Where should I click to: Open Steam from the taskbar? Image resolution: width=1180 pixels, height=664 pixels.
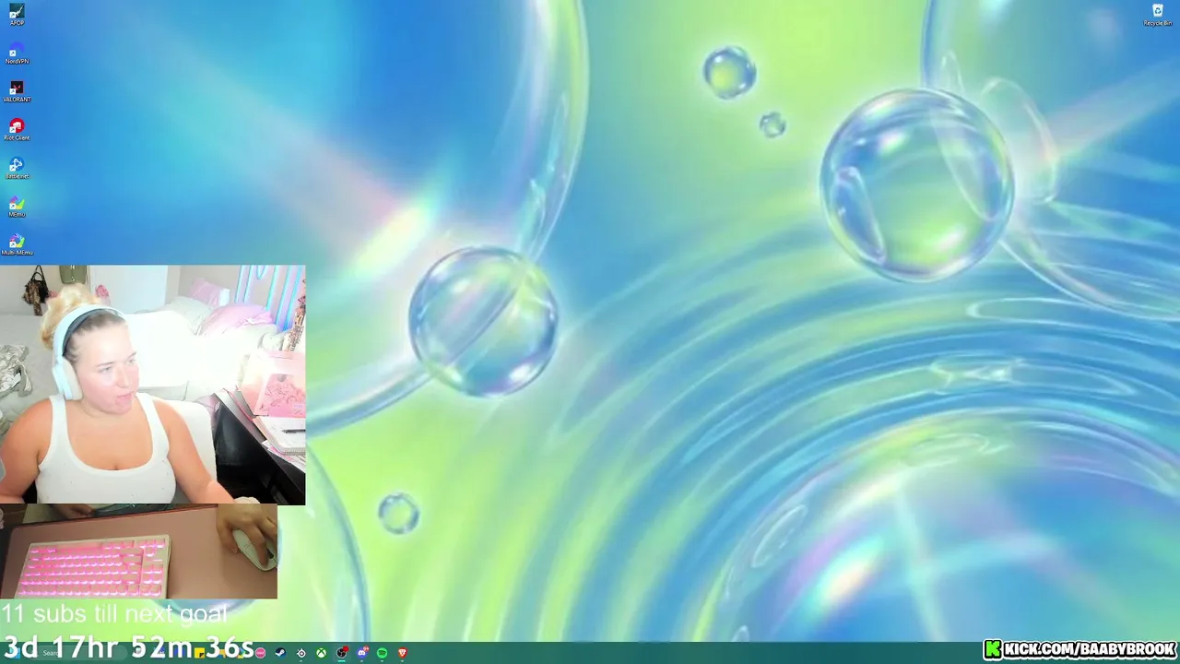pos(280,653)
